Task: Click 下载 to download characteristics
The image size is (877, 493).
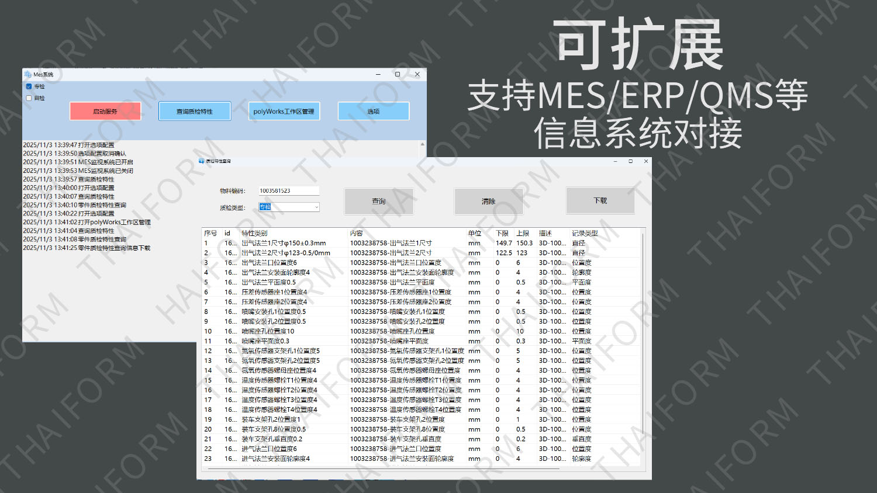Action: pyautogui.click(x=600, y=200)
